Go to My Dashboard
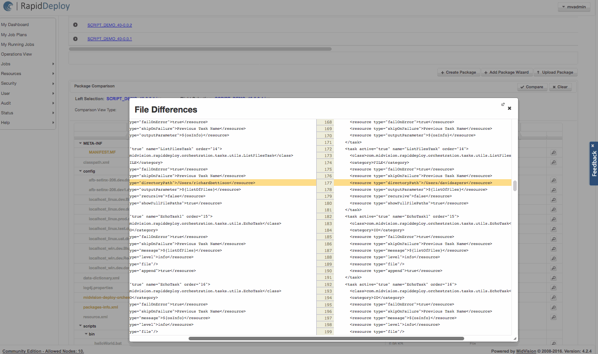The width and height of the screenshot is (598, 354). coord(15,25)
